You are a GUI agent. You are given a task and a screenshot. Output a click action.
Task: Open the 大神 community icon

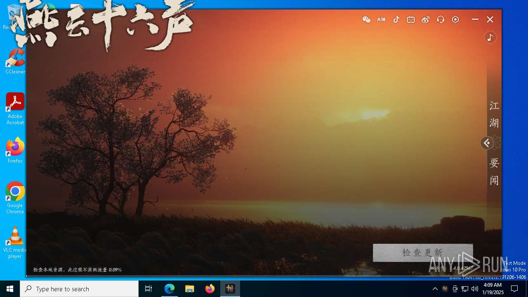click(x=381, y=19)
